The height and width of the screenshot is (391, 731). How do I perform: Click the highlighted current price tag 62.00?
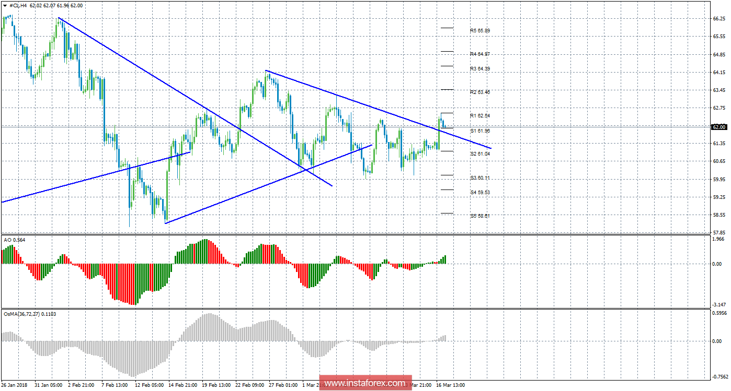point(719,127)
